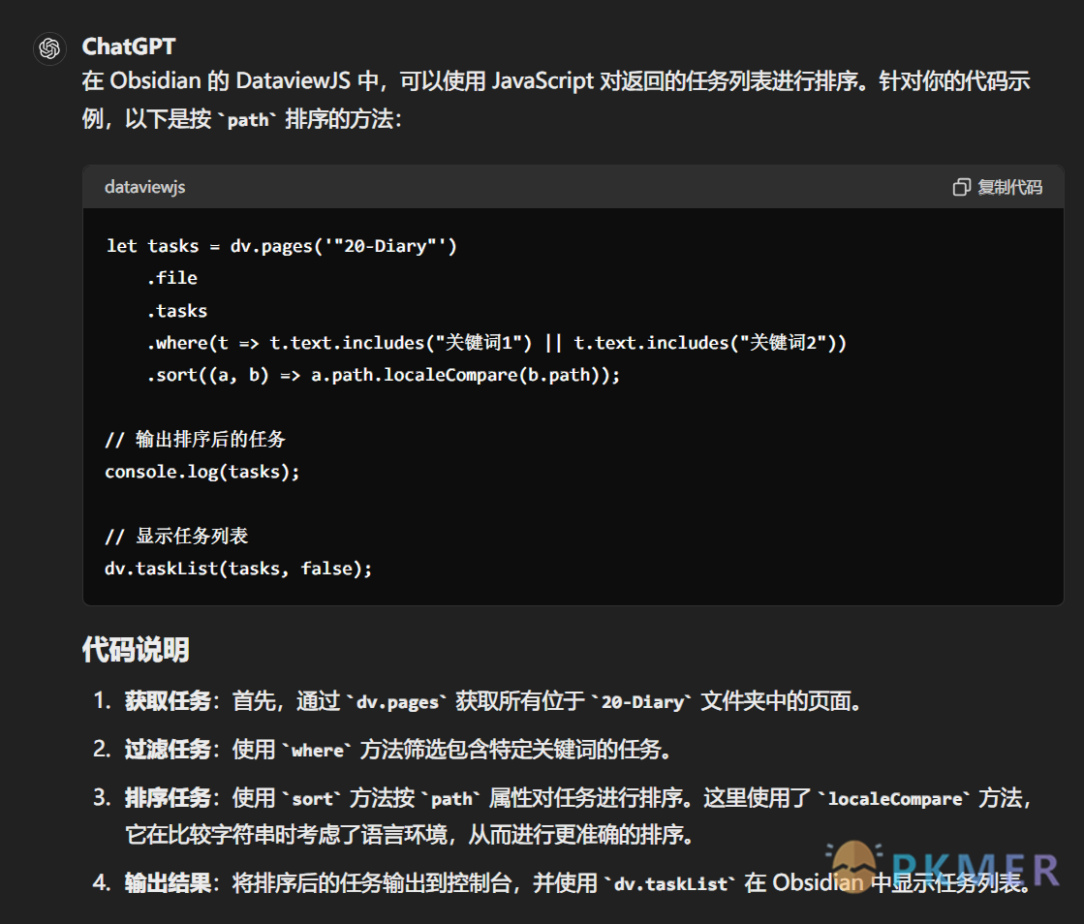This screenshot has width=1084, height=924.
Task: Click the comment '// 显示任务列表'
Action: [176, 537]
